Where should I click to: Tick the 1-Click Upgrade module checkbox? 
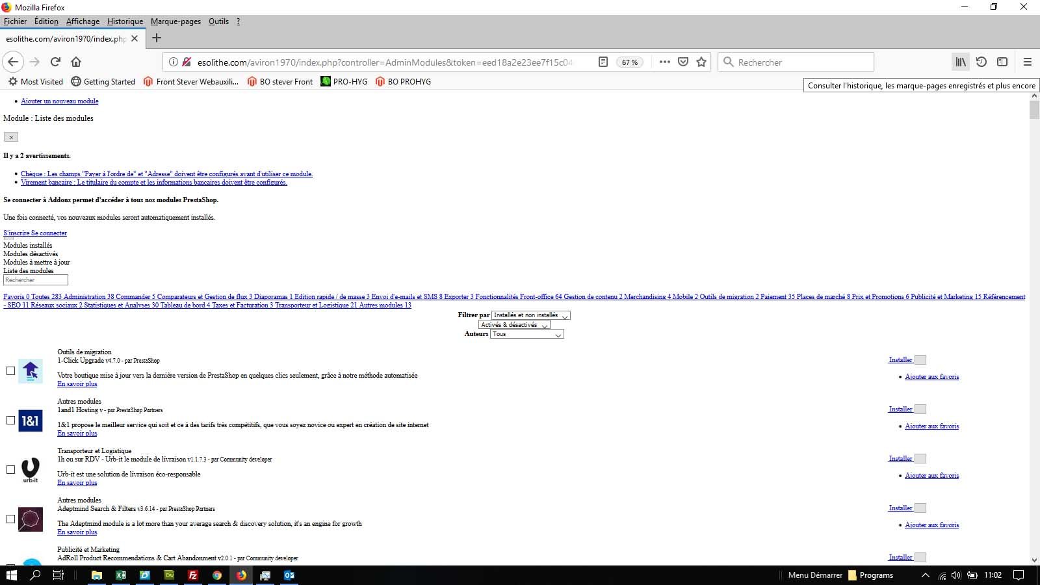coord(10,371)
